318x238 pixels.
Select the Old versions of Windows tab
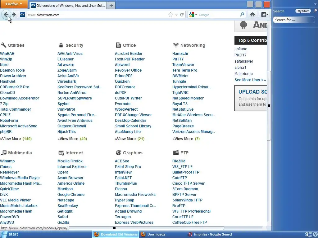[68, 5]
